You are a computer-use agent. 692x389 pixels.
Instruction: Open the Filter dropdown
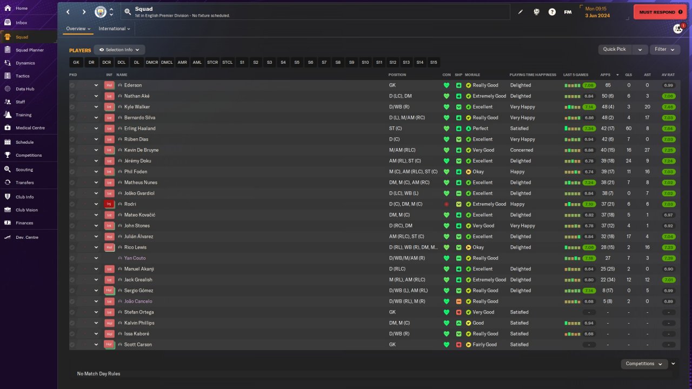point(665,49)
